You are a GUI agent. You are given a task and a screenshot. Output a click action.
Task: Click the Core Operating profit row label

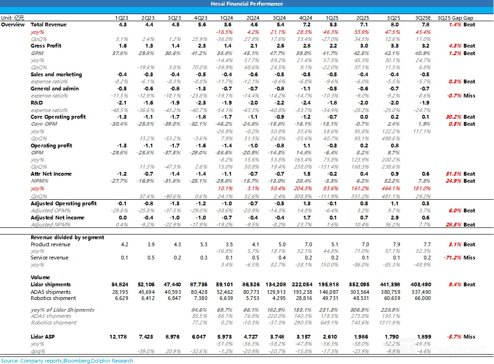(58, 117)
